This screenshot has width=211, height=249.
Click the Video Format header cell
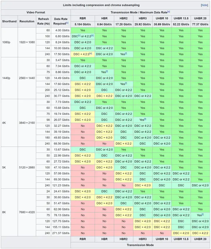[35, 12]
